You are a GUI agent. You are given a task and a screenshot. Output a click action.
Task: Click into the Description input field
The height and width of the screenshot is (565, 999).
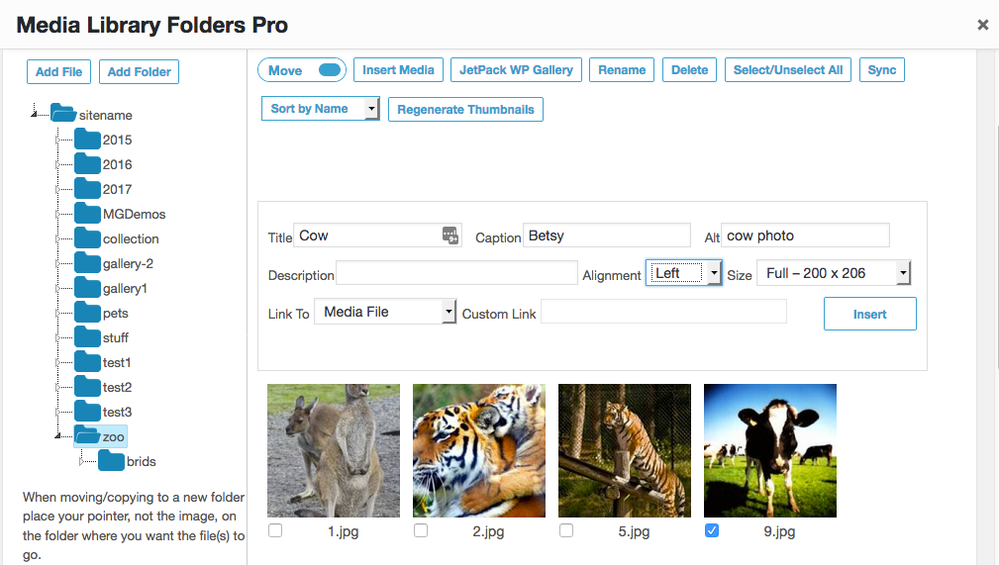tap(456, 273)
